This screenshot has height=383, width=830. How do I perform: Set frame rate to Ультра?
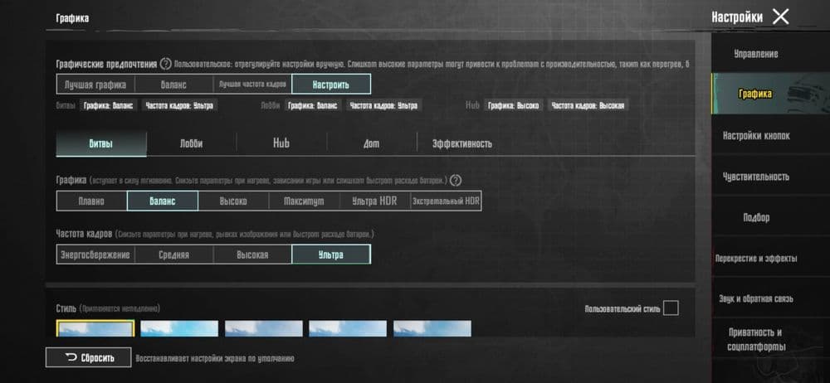click(331, 255)
